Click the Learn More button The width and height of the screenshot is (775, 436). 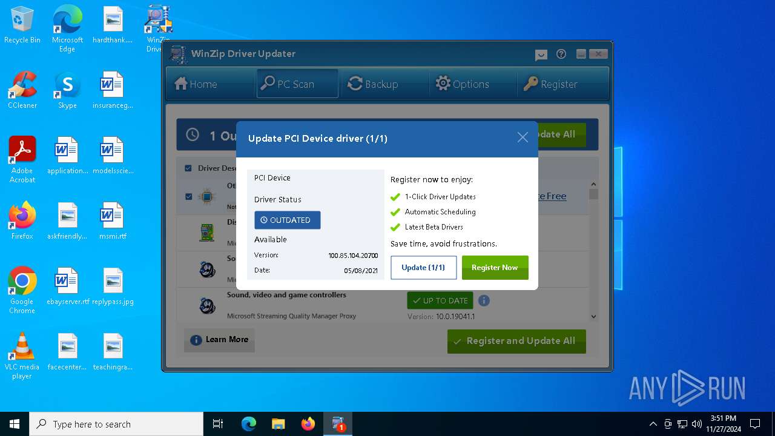click(x=219, y=340)
